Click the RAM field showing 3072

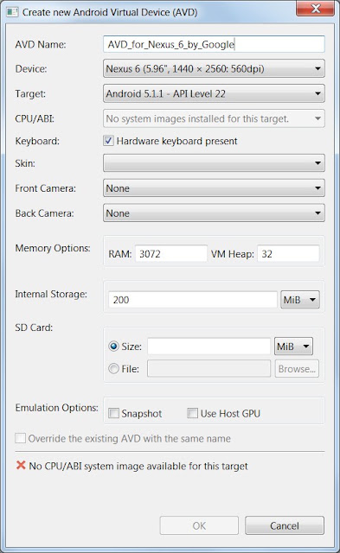pos(171,254)
